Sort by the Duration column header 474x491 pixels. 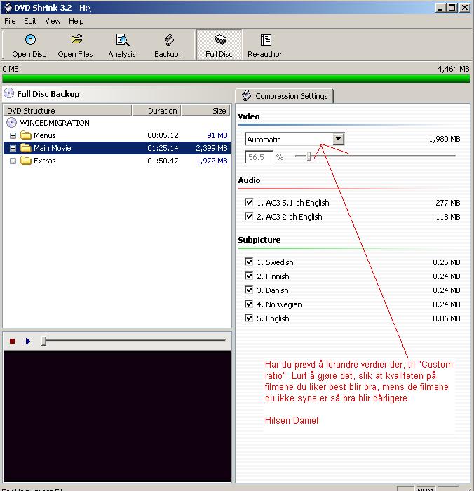tap(156, 111)
